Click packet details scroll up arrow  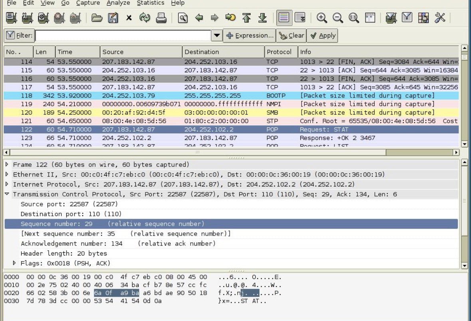(464, 163)
